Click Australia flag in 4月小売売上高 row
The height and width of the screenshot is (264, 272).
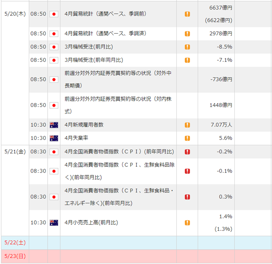click(54, 223)
